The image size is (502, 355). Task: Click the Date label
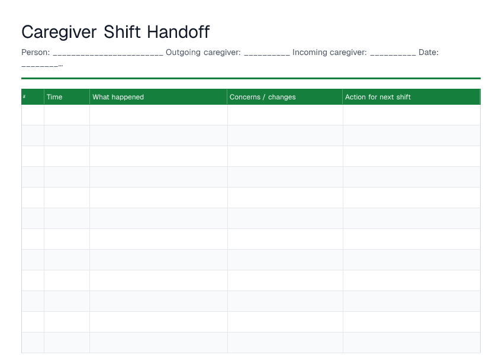[429, 52]
